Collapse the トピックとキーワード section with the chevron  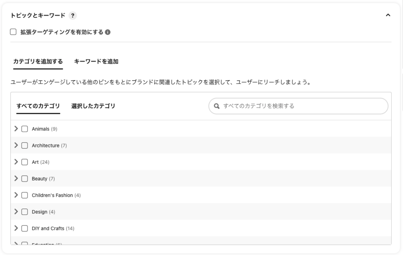click(388, 15)
